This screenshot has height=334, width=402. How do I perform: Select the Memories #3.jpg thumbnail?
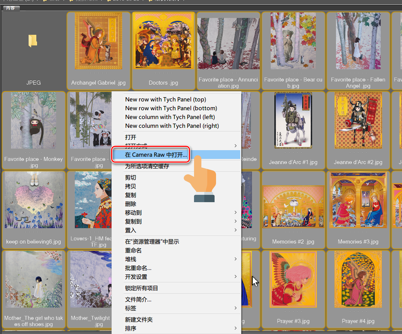(358, 200)
